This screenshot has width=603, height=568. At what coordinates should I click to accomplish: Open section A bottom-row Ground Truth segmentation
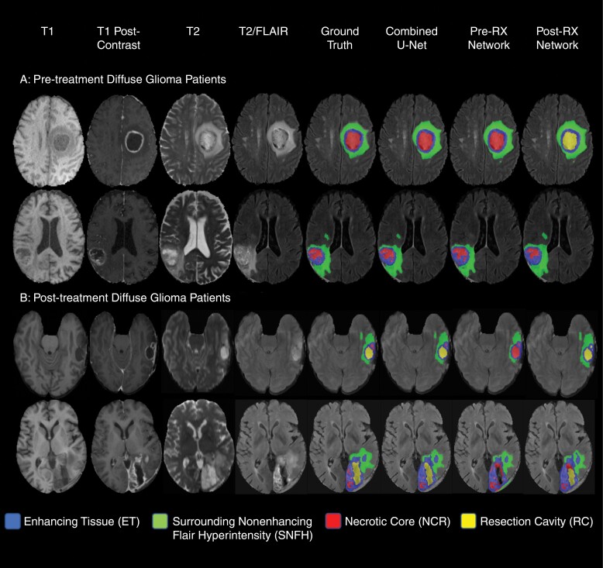(x=341, y=236)
